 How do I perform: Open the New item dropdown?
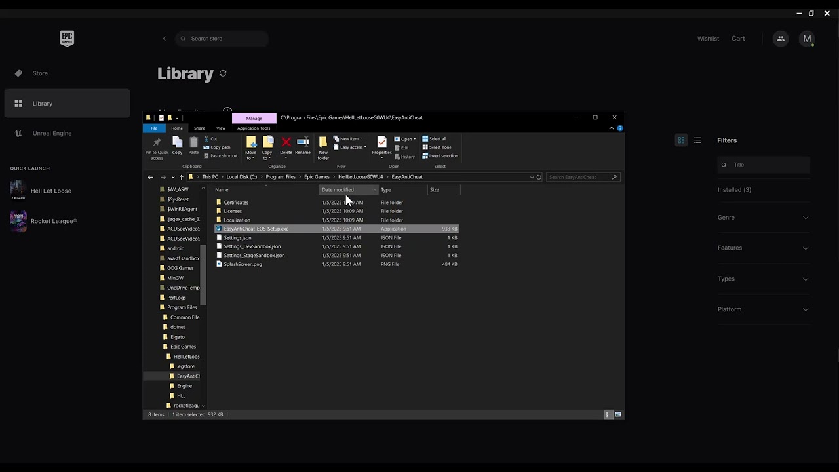click(x=348, y=138)
